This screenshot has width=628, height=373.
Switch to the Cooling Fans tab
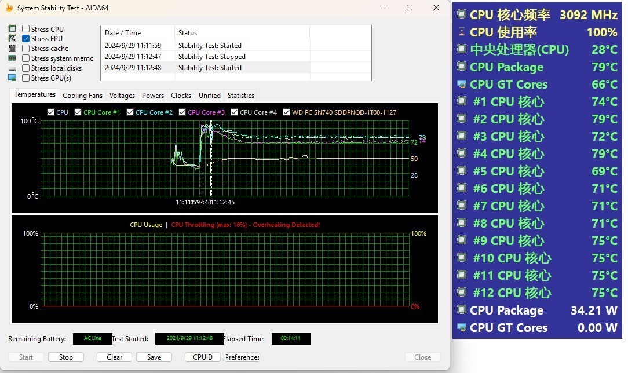click(82, 95)
